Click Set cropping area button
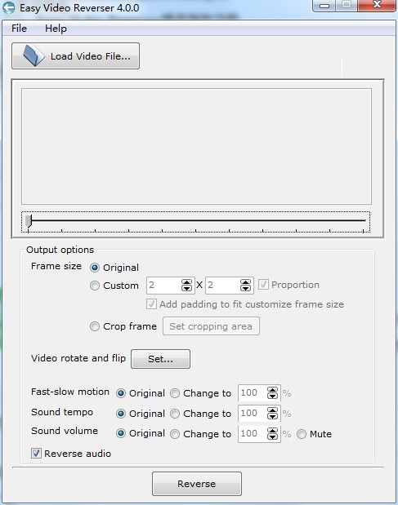This screenshot has height=505, width=398. (211, 326)
